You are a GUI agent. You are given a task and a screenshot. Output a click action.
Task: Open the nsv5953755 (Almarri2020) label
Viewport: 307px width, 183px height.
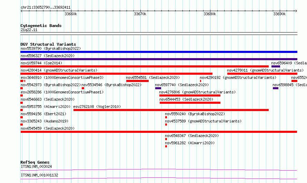pyautogui.click(x=46, y=107)
